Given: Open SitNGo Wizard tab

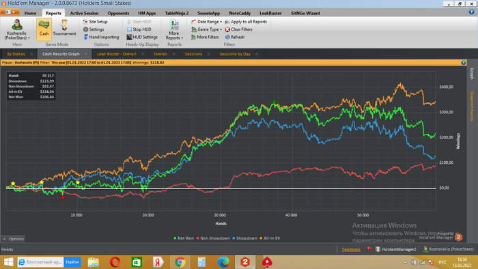Looking at the screenshot, I should pyautogui.click(x=305, y=13).
